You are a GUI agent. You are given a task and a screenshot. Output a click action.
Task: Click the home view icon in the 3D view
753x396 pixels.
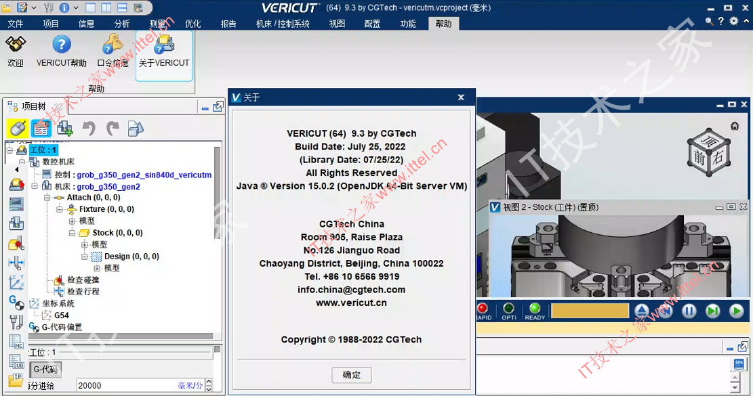(x=735, y=126)
